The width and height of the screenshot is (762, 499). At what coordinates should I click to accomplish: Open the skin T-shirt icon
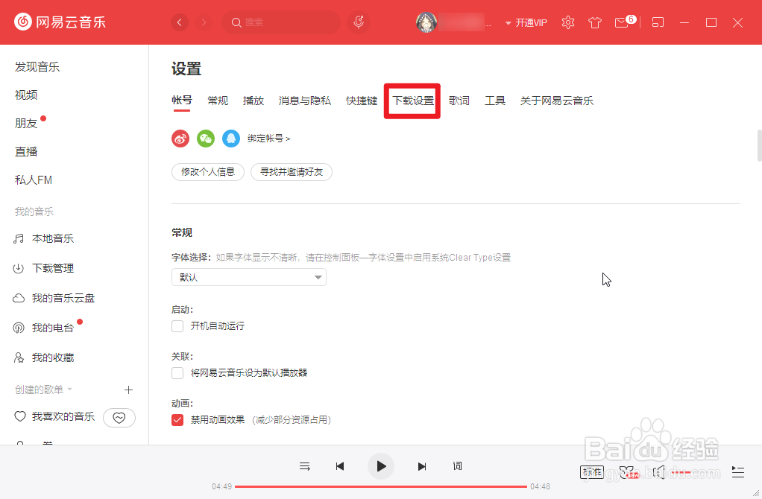click(x=595, y=22)
